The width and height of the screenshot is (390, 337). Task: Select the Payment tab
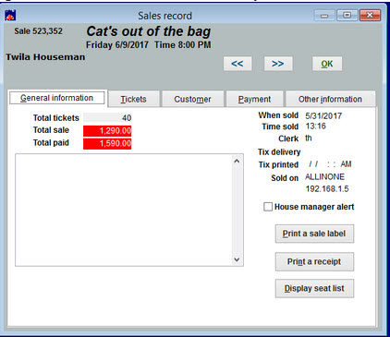[254, 99]
